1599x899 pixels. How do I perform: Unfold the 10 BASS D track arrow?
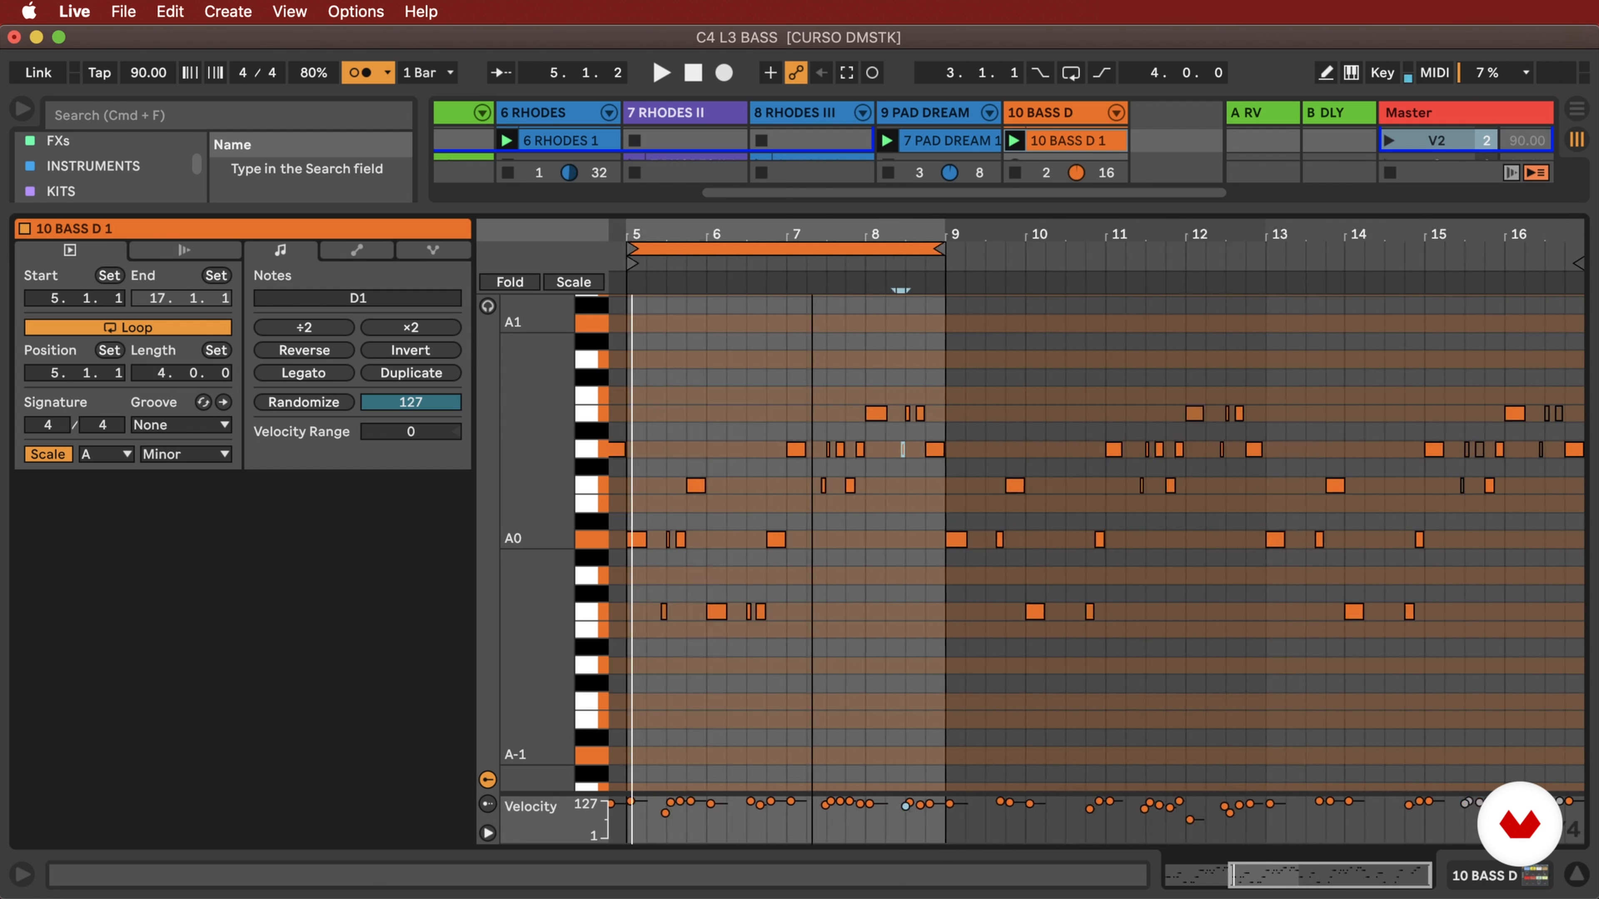point(1116,113)
